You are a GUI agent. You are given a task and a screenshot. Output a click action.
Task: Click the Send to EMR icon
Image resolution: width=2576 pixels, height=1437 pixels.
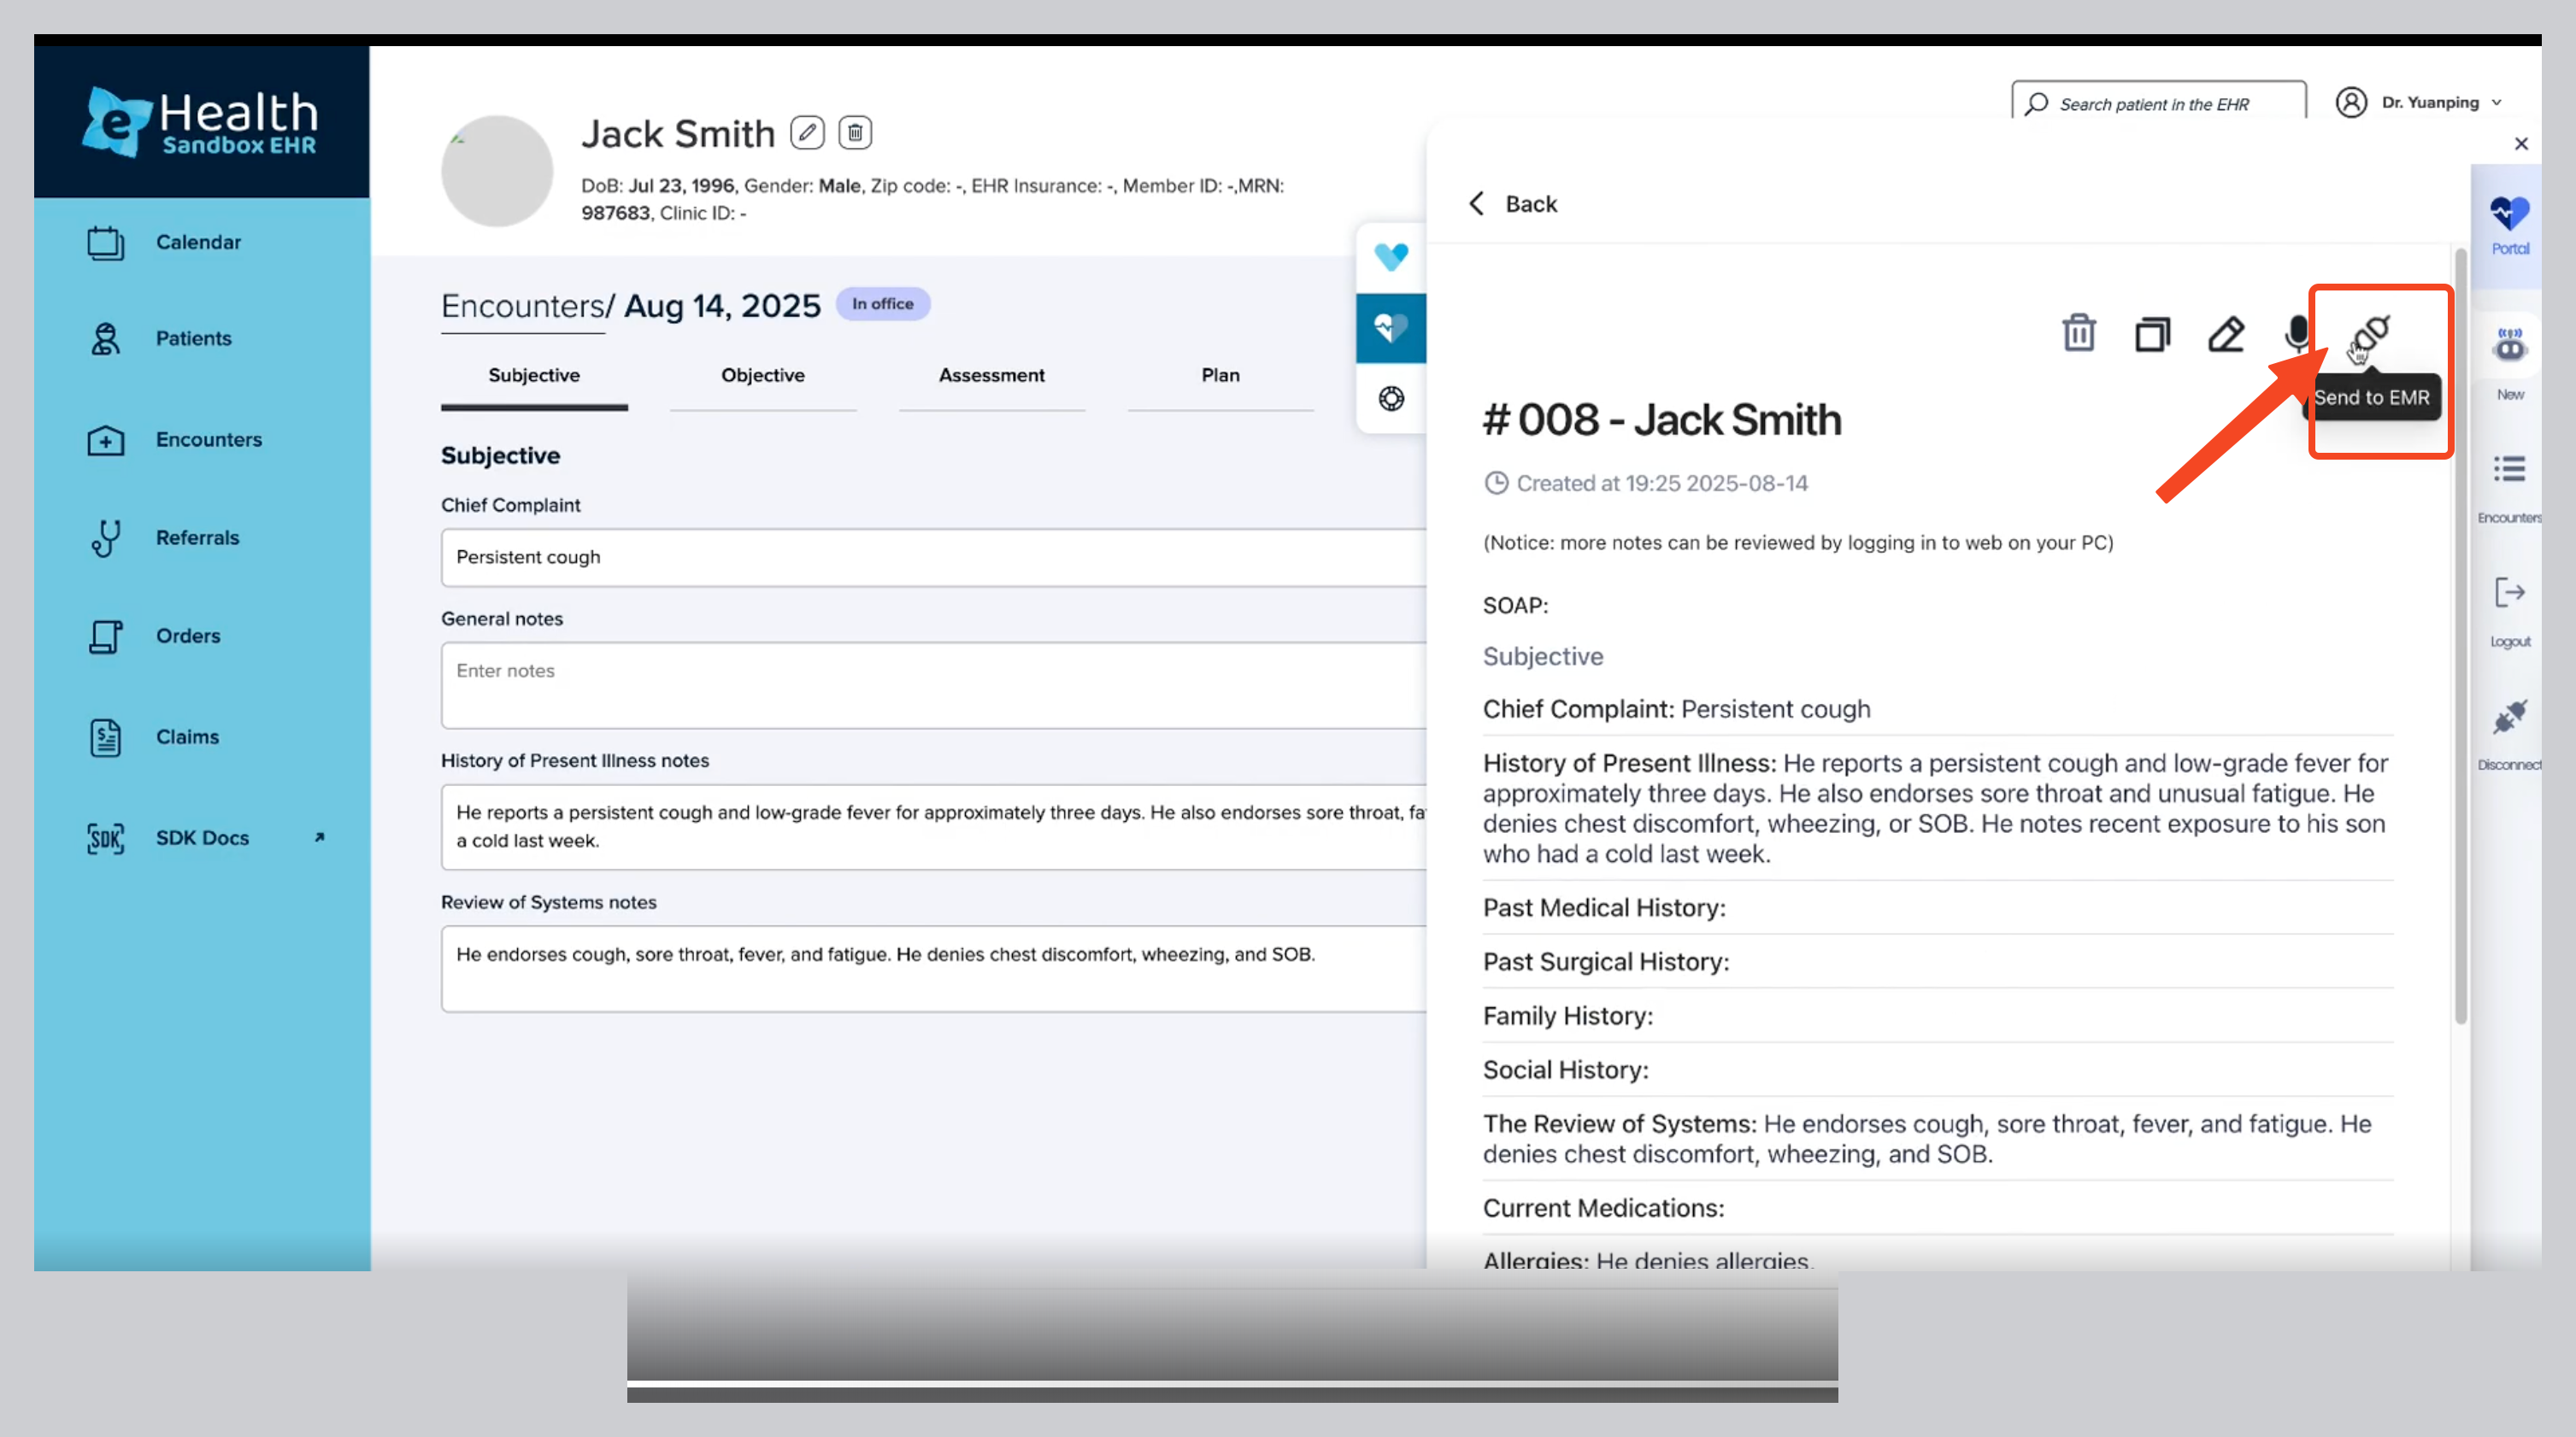[x=2372, y=333]
